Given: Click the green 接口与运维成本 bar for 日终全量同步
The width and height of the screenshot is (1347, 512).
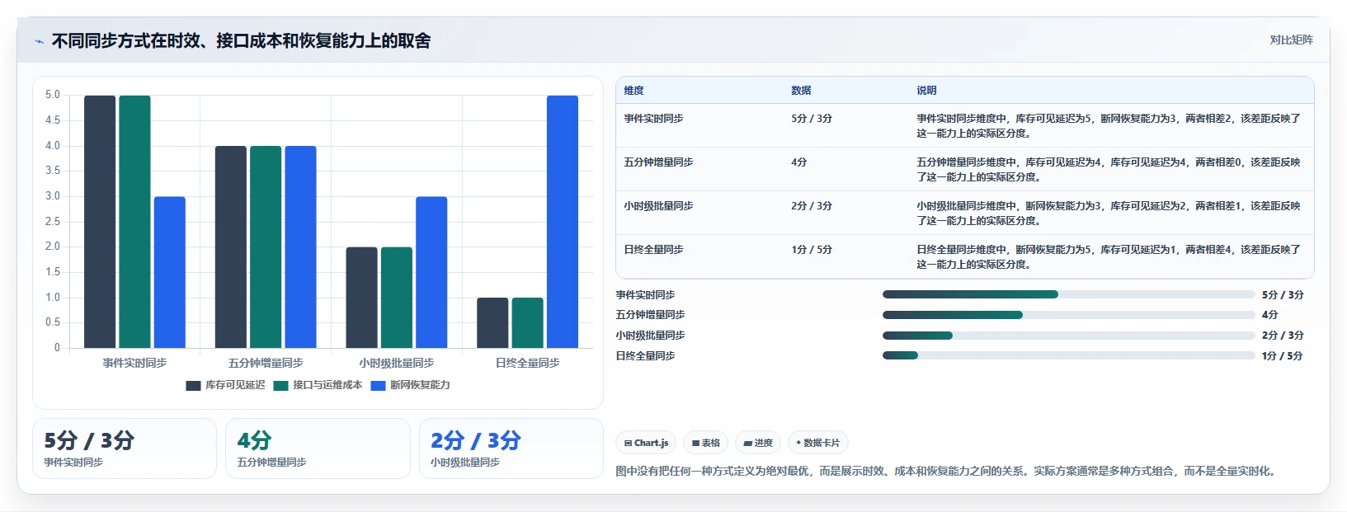Looking at the screenshot, I should [527, 323].
